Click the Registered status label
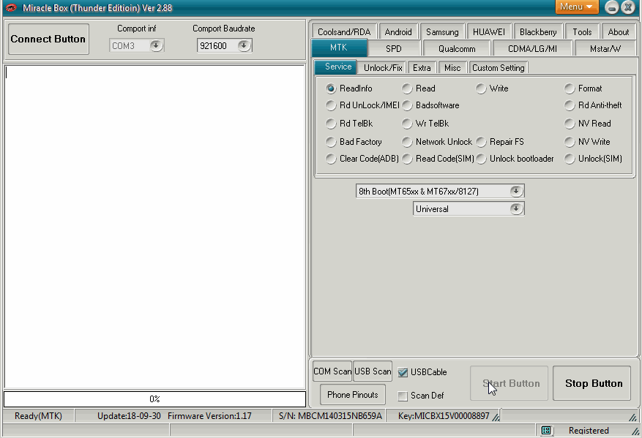Viewport: 642px width, 438px height. pos(589,430)
